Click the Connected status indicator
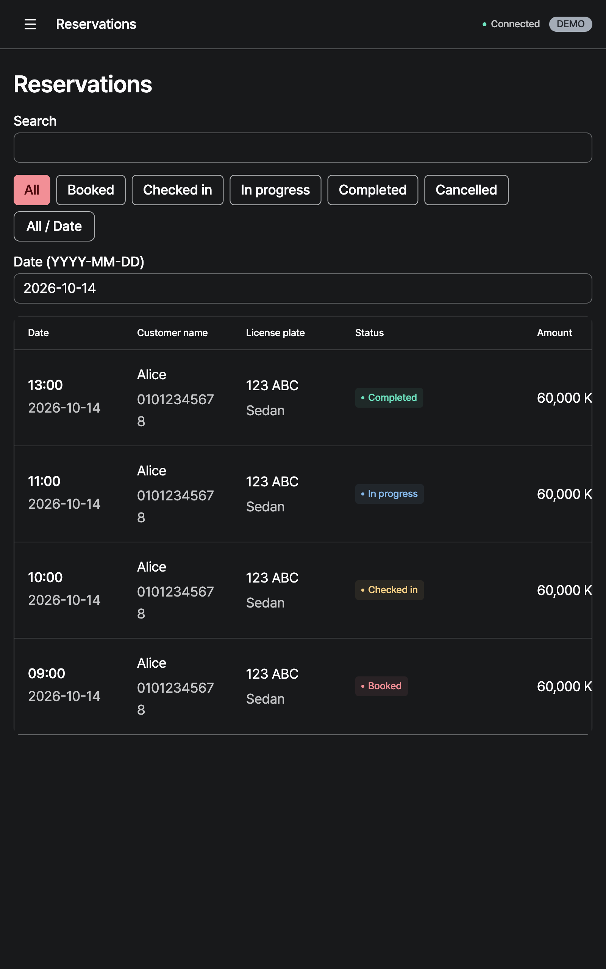 (511, 24)
